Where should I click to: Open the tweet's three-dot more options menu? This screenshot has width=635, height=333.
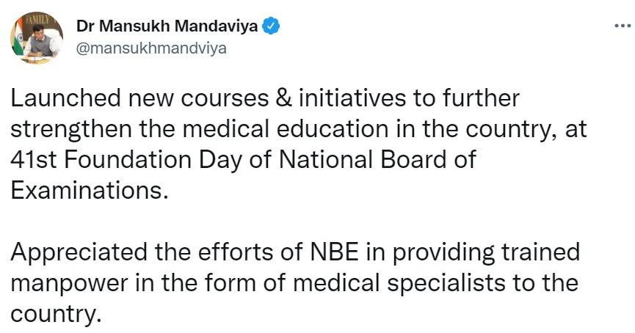pos(621,26)
